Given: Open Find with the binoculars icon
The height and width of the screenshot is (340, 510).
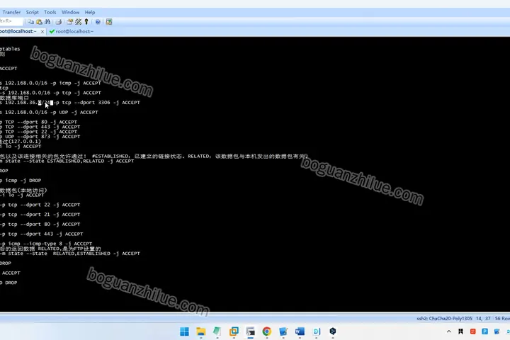Looking at the screenshot, I should pyautogui.click(x=47, y=22).
